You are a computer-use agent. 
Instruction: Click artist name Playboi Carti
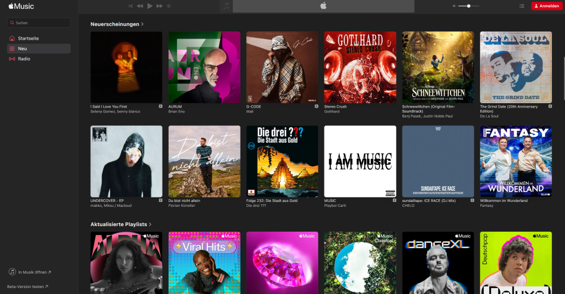335,206
